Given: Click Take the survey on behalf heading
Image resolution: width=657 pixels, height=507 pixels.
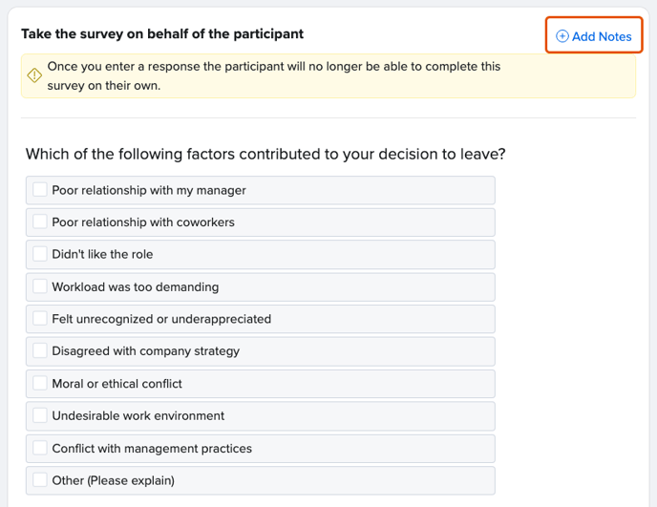Looking at the screenshot, I should [x=162, y=34].
